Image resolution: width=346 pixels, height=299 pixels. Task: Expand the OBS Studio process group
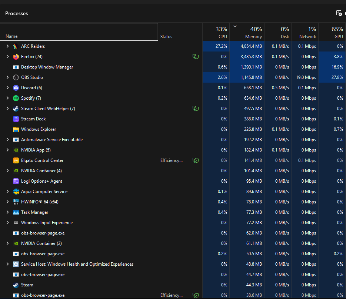tap(7, 77)
